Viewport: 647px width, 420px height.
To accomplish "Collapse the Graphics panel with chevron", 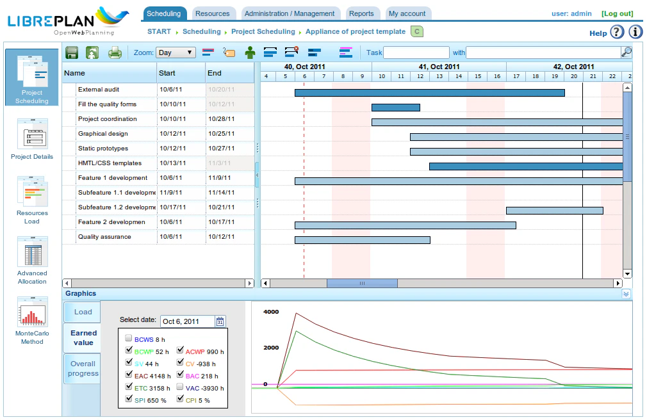I will tap(626, 294).
